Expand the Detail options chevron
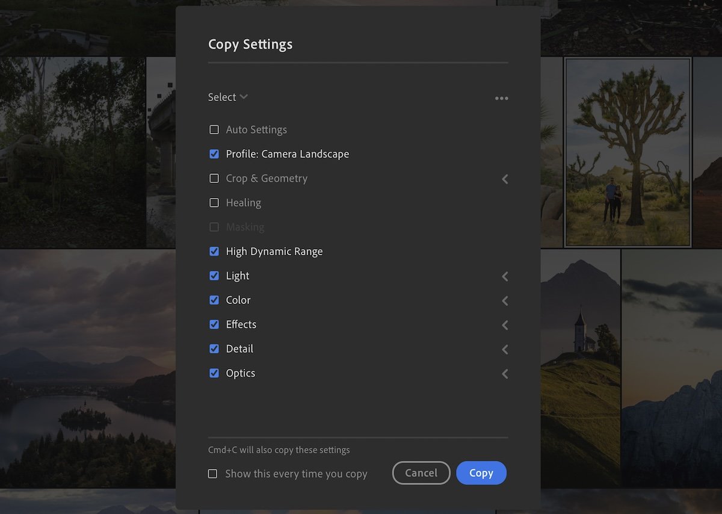Viewport: 722px width, 514px height. (x=504, y=349)
